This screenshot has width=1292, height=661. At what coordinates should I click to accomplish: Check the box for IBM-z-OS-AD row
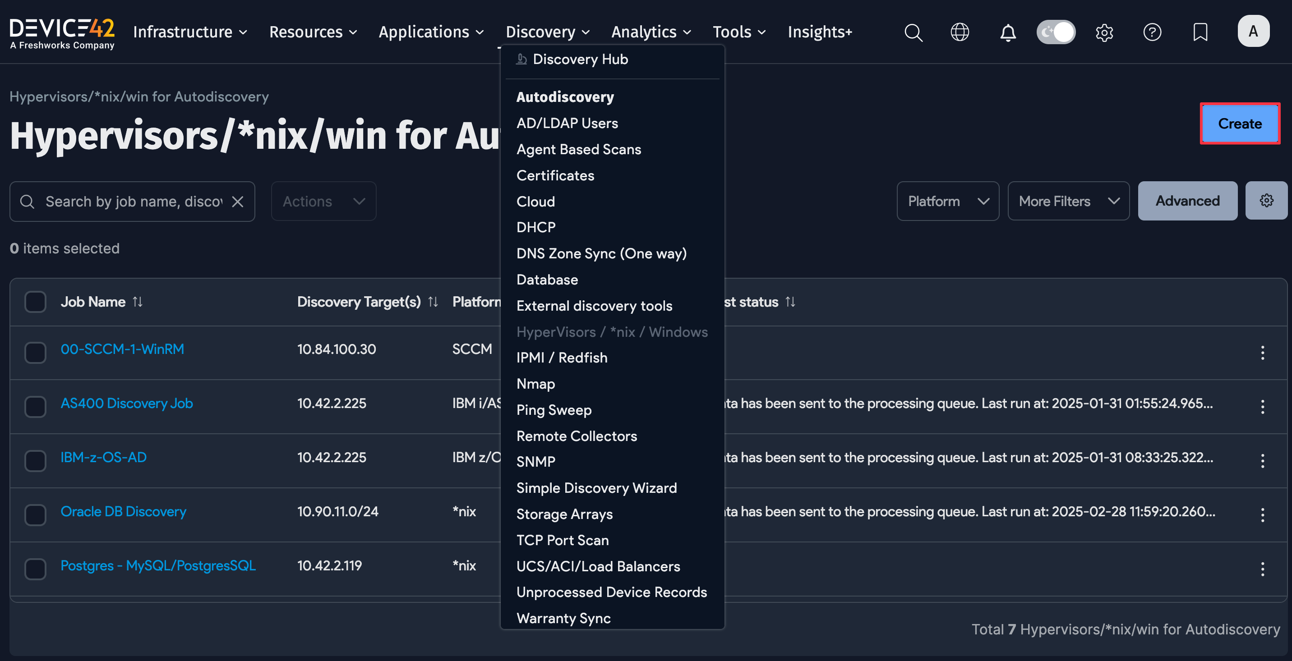click(35, 460)
